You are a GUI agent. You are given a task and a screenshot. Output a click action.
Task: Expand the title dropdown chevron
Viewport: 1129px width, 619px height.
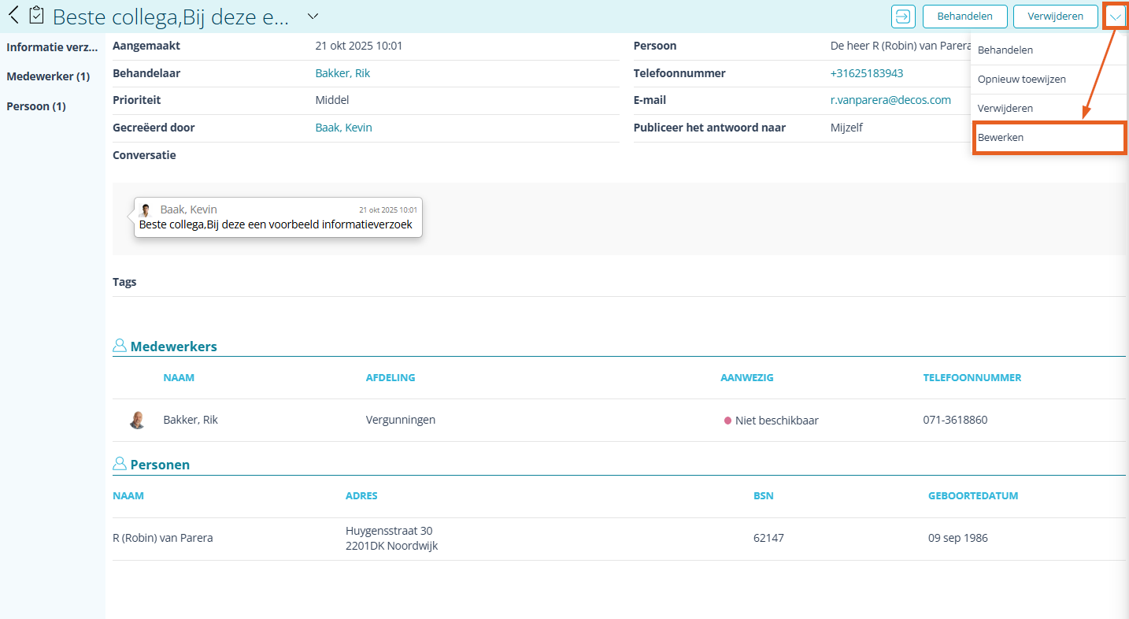point(313,16)
